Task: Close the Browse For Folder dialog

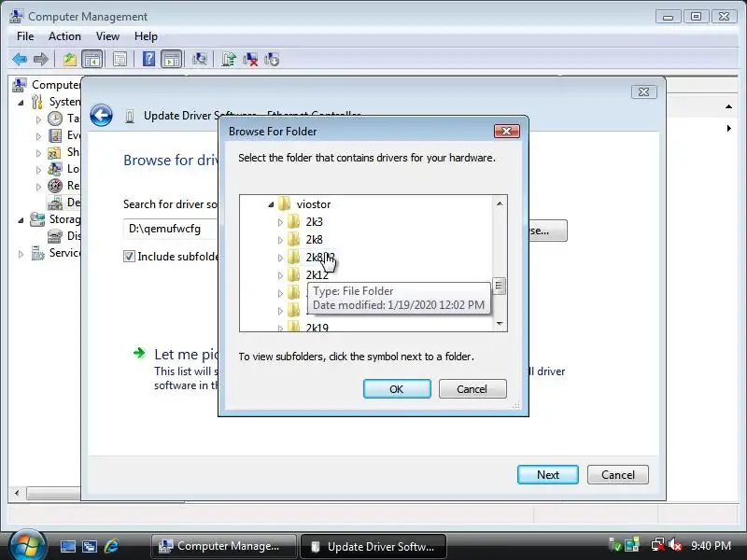Action: (x=506, y=131)
